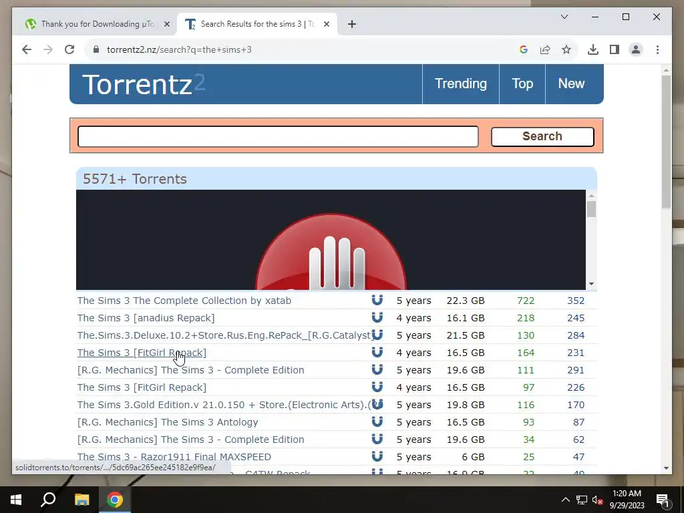This screenshot has height=513, width=684.
Task: Open the New menu item
Action: click(571, 83)
